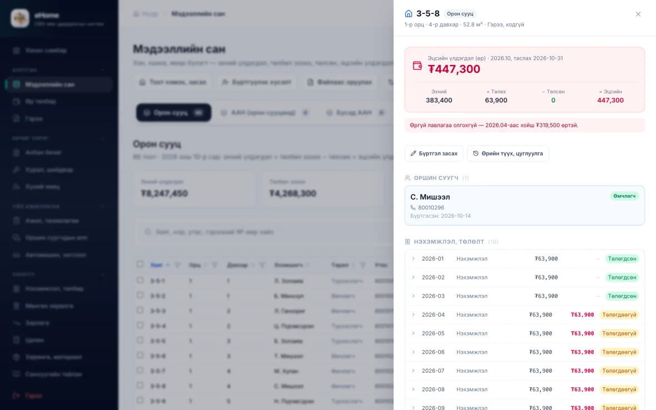Toggle the select-all checkbox in table header

tap(140, 264)
